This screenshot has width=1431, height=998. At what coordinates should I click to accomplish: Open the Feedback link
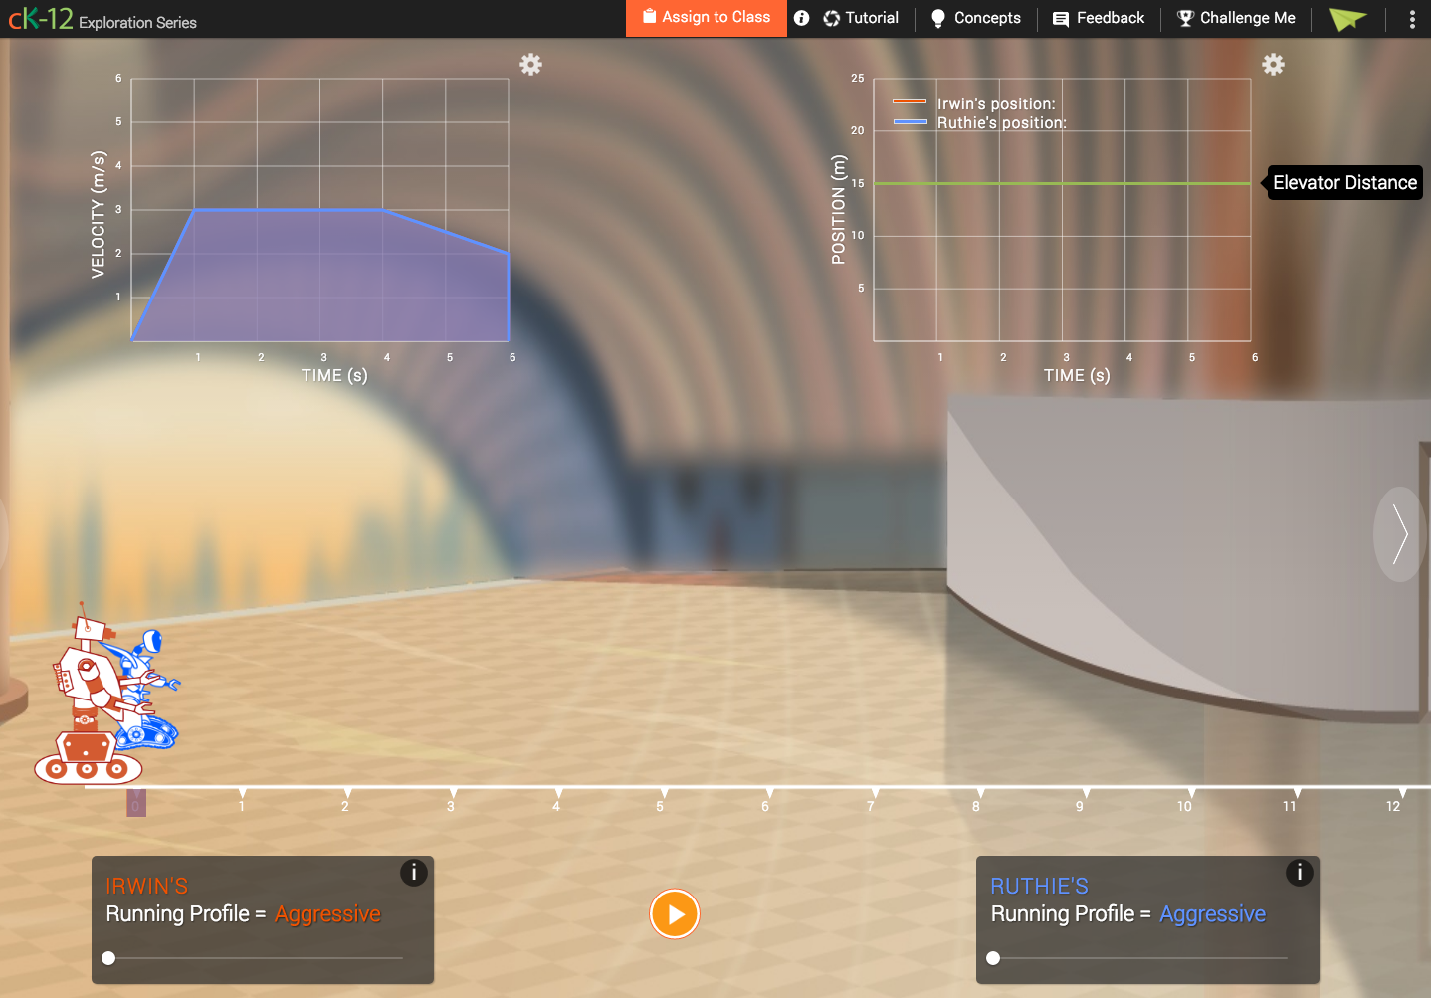1099,18
